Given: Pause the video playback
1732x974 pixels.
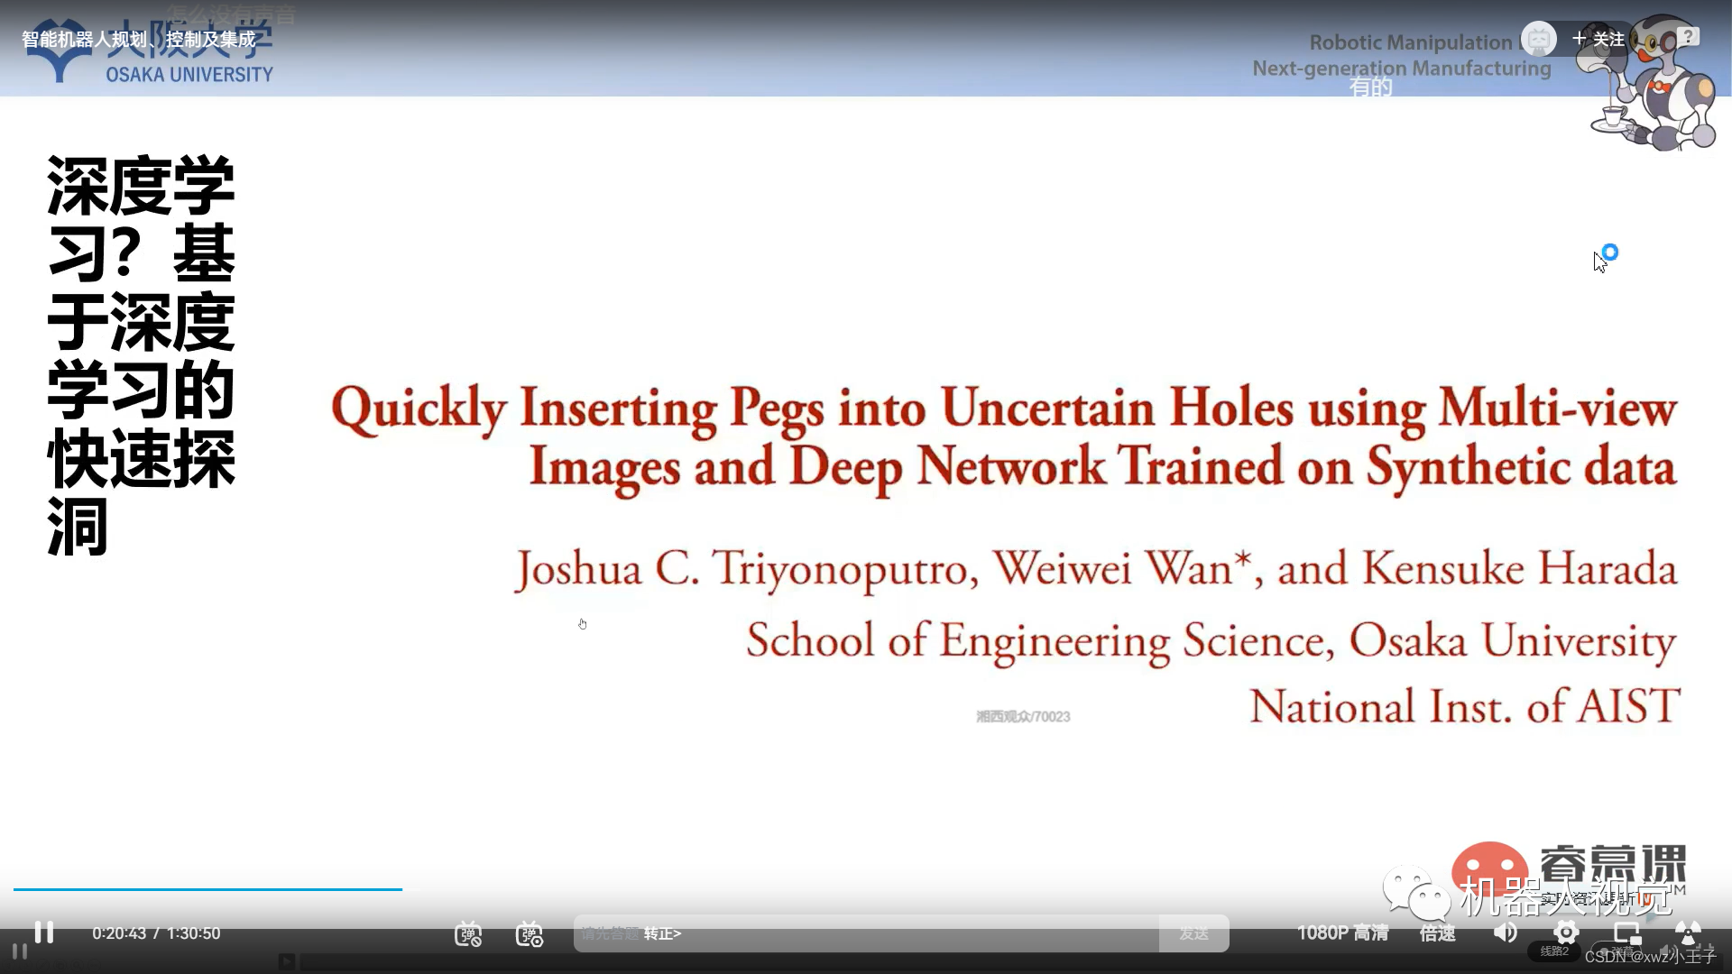Looking at the screenshot, I should (43, 933).
